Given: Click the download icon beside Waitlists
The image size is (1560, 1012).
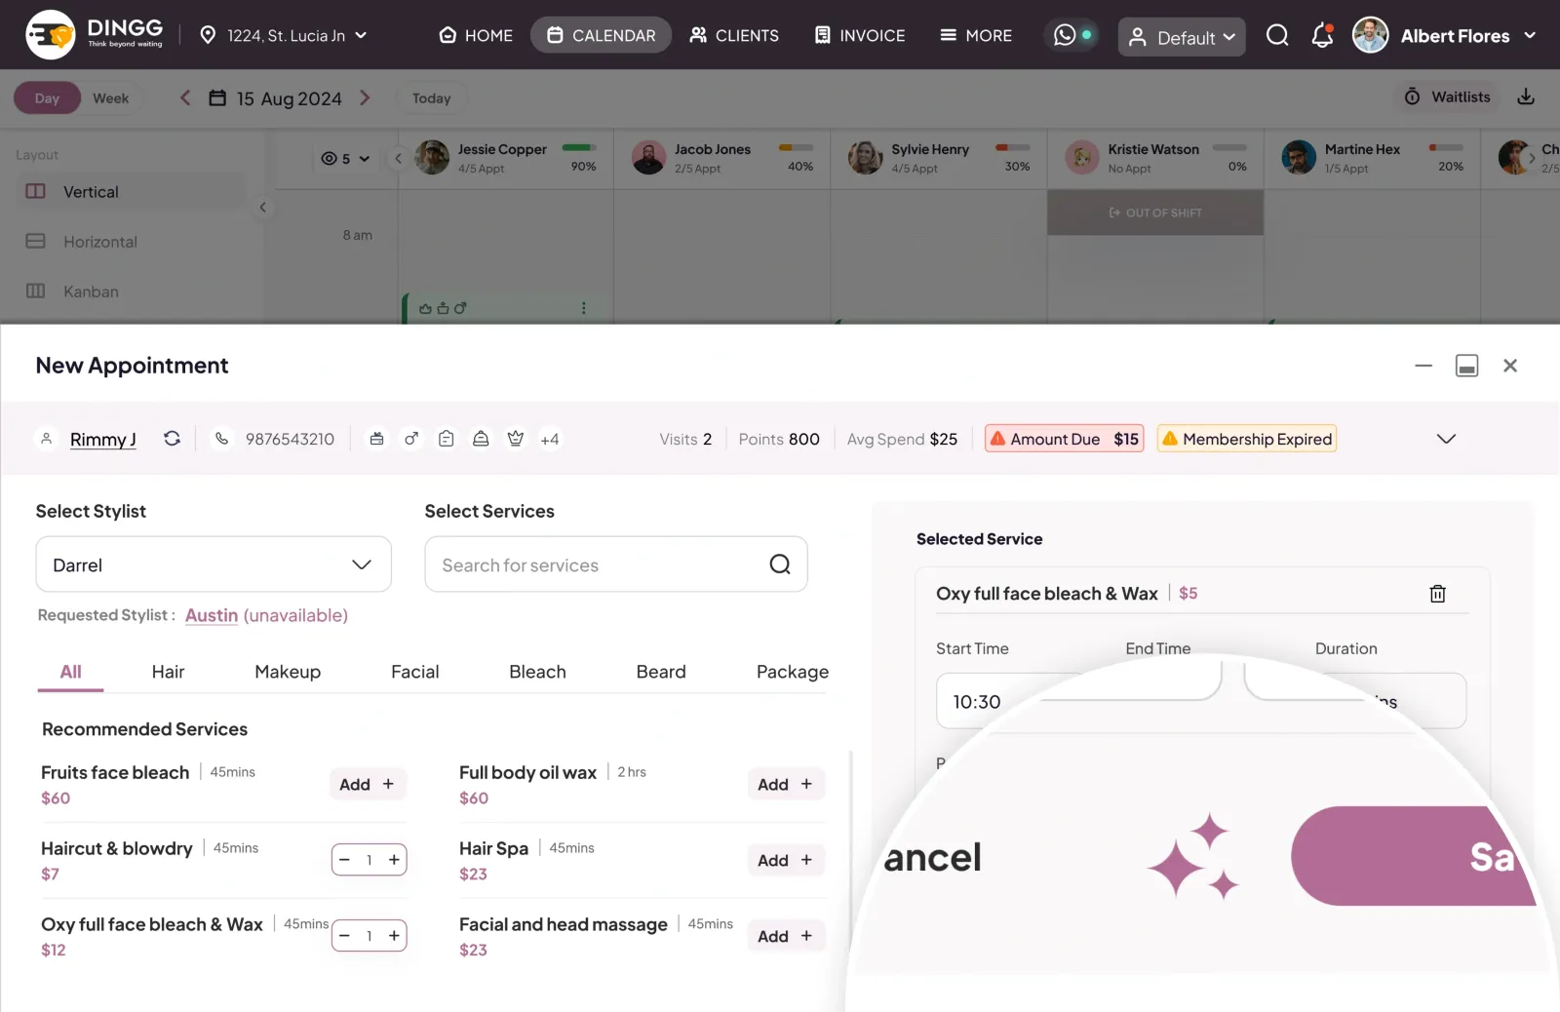Looking at the screenshot, I should (x=1526, y=97).
